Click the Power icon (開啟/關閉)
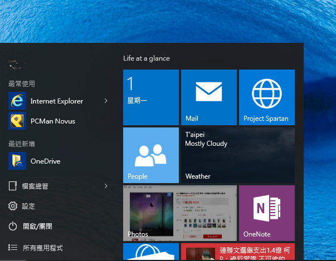The width and height of the screenshot is (336, 261). (x=13, y=226)
